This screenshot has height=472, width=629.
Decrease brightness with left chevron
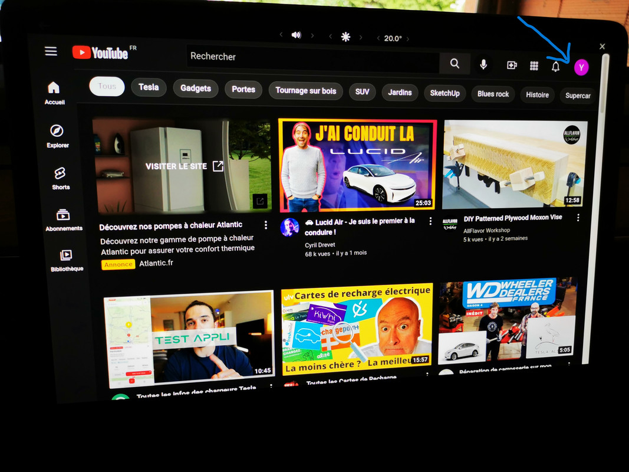coord(330,36)
